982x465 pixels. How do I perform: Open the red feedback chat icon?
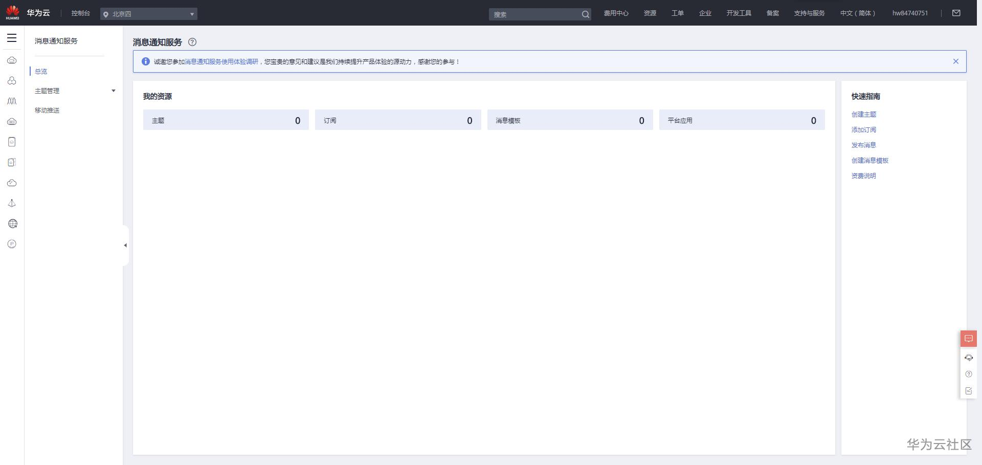[x=969, y=339]
